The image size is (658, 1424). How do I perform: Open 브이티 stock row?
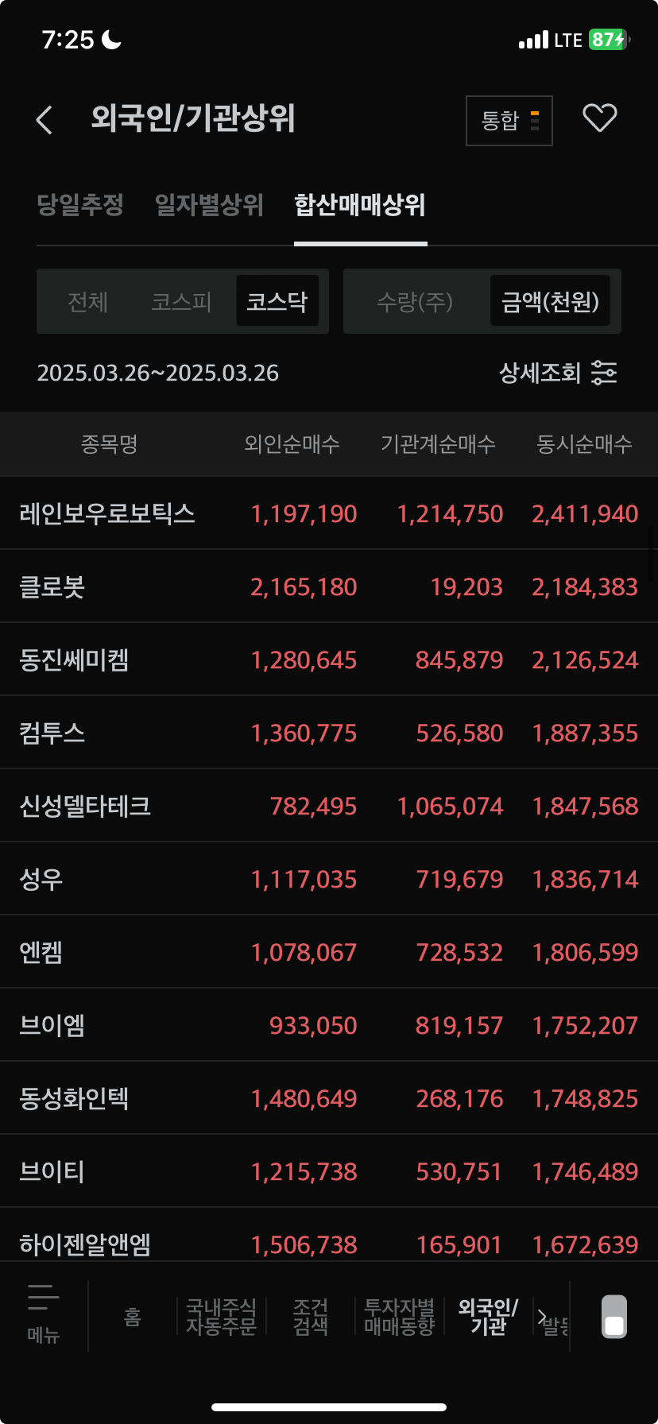click(329, 1171)
